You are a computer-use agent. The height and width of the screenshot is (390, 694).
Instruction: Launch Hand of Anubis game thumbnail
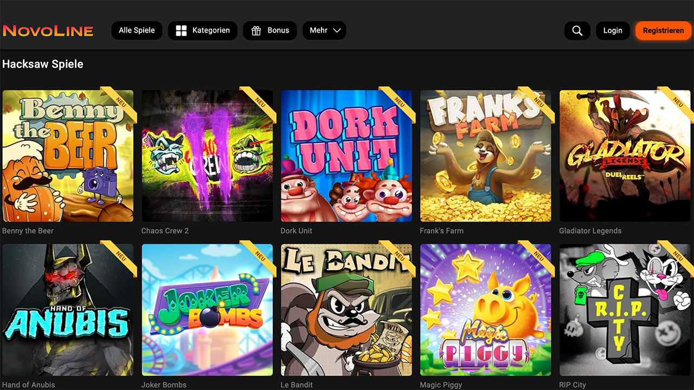[68, 310]
